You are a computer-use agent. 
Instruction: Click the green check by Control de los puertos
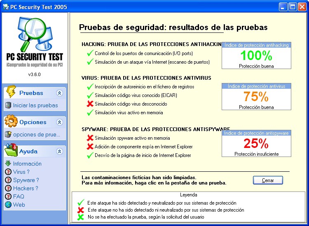90,53
